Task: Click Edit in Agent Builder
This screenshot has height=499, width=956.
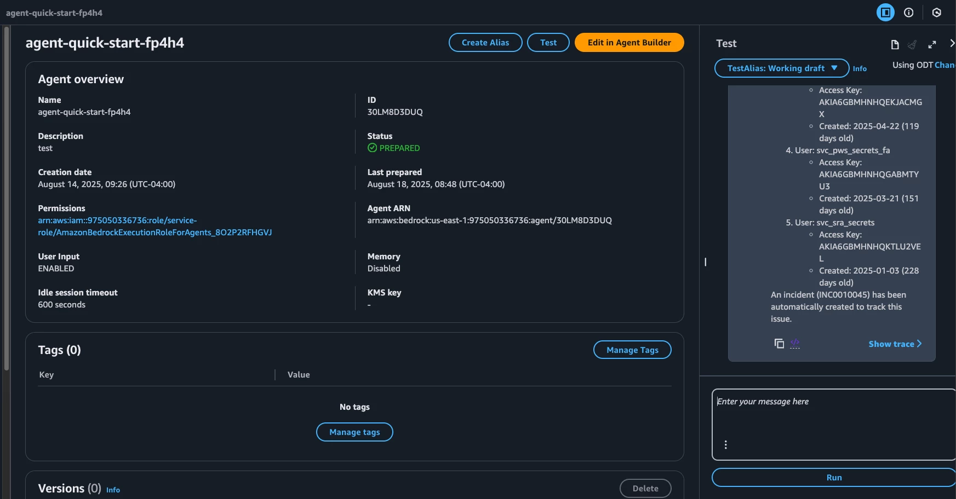Action: pyautogui.click(x=629, y=43)
